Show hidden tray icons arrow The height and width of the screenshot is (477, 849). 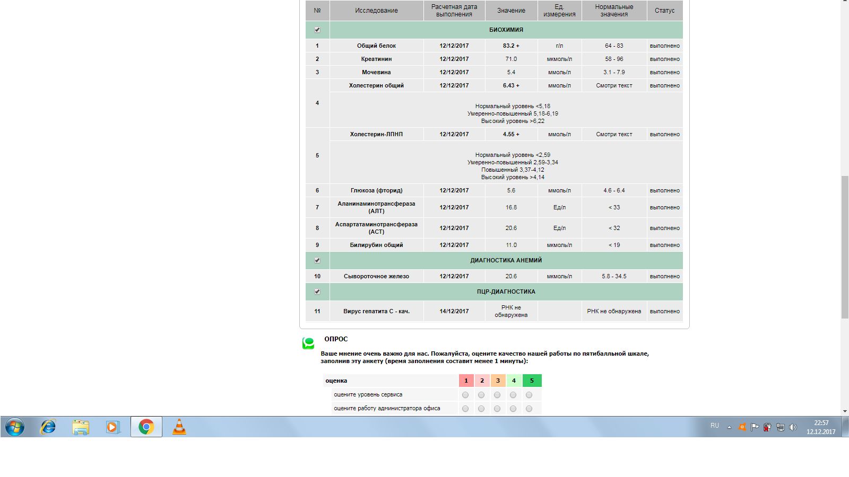point(729,427)
